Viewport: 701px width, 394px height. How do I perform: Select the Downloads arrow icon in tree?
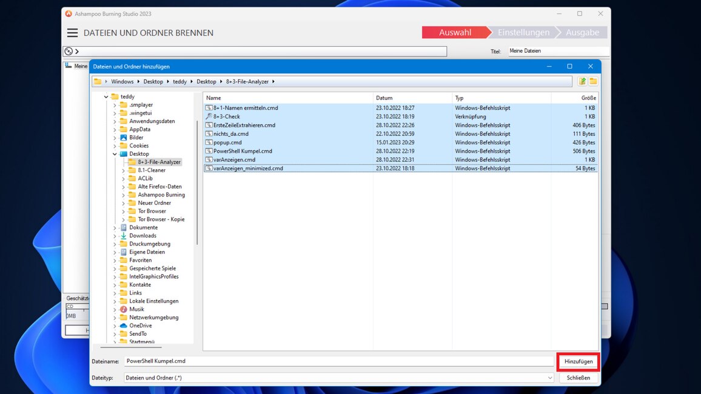124,236
